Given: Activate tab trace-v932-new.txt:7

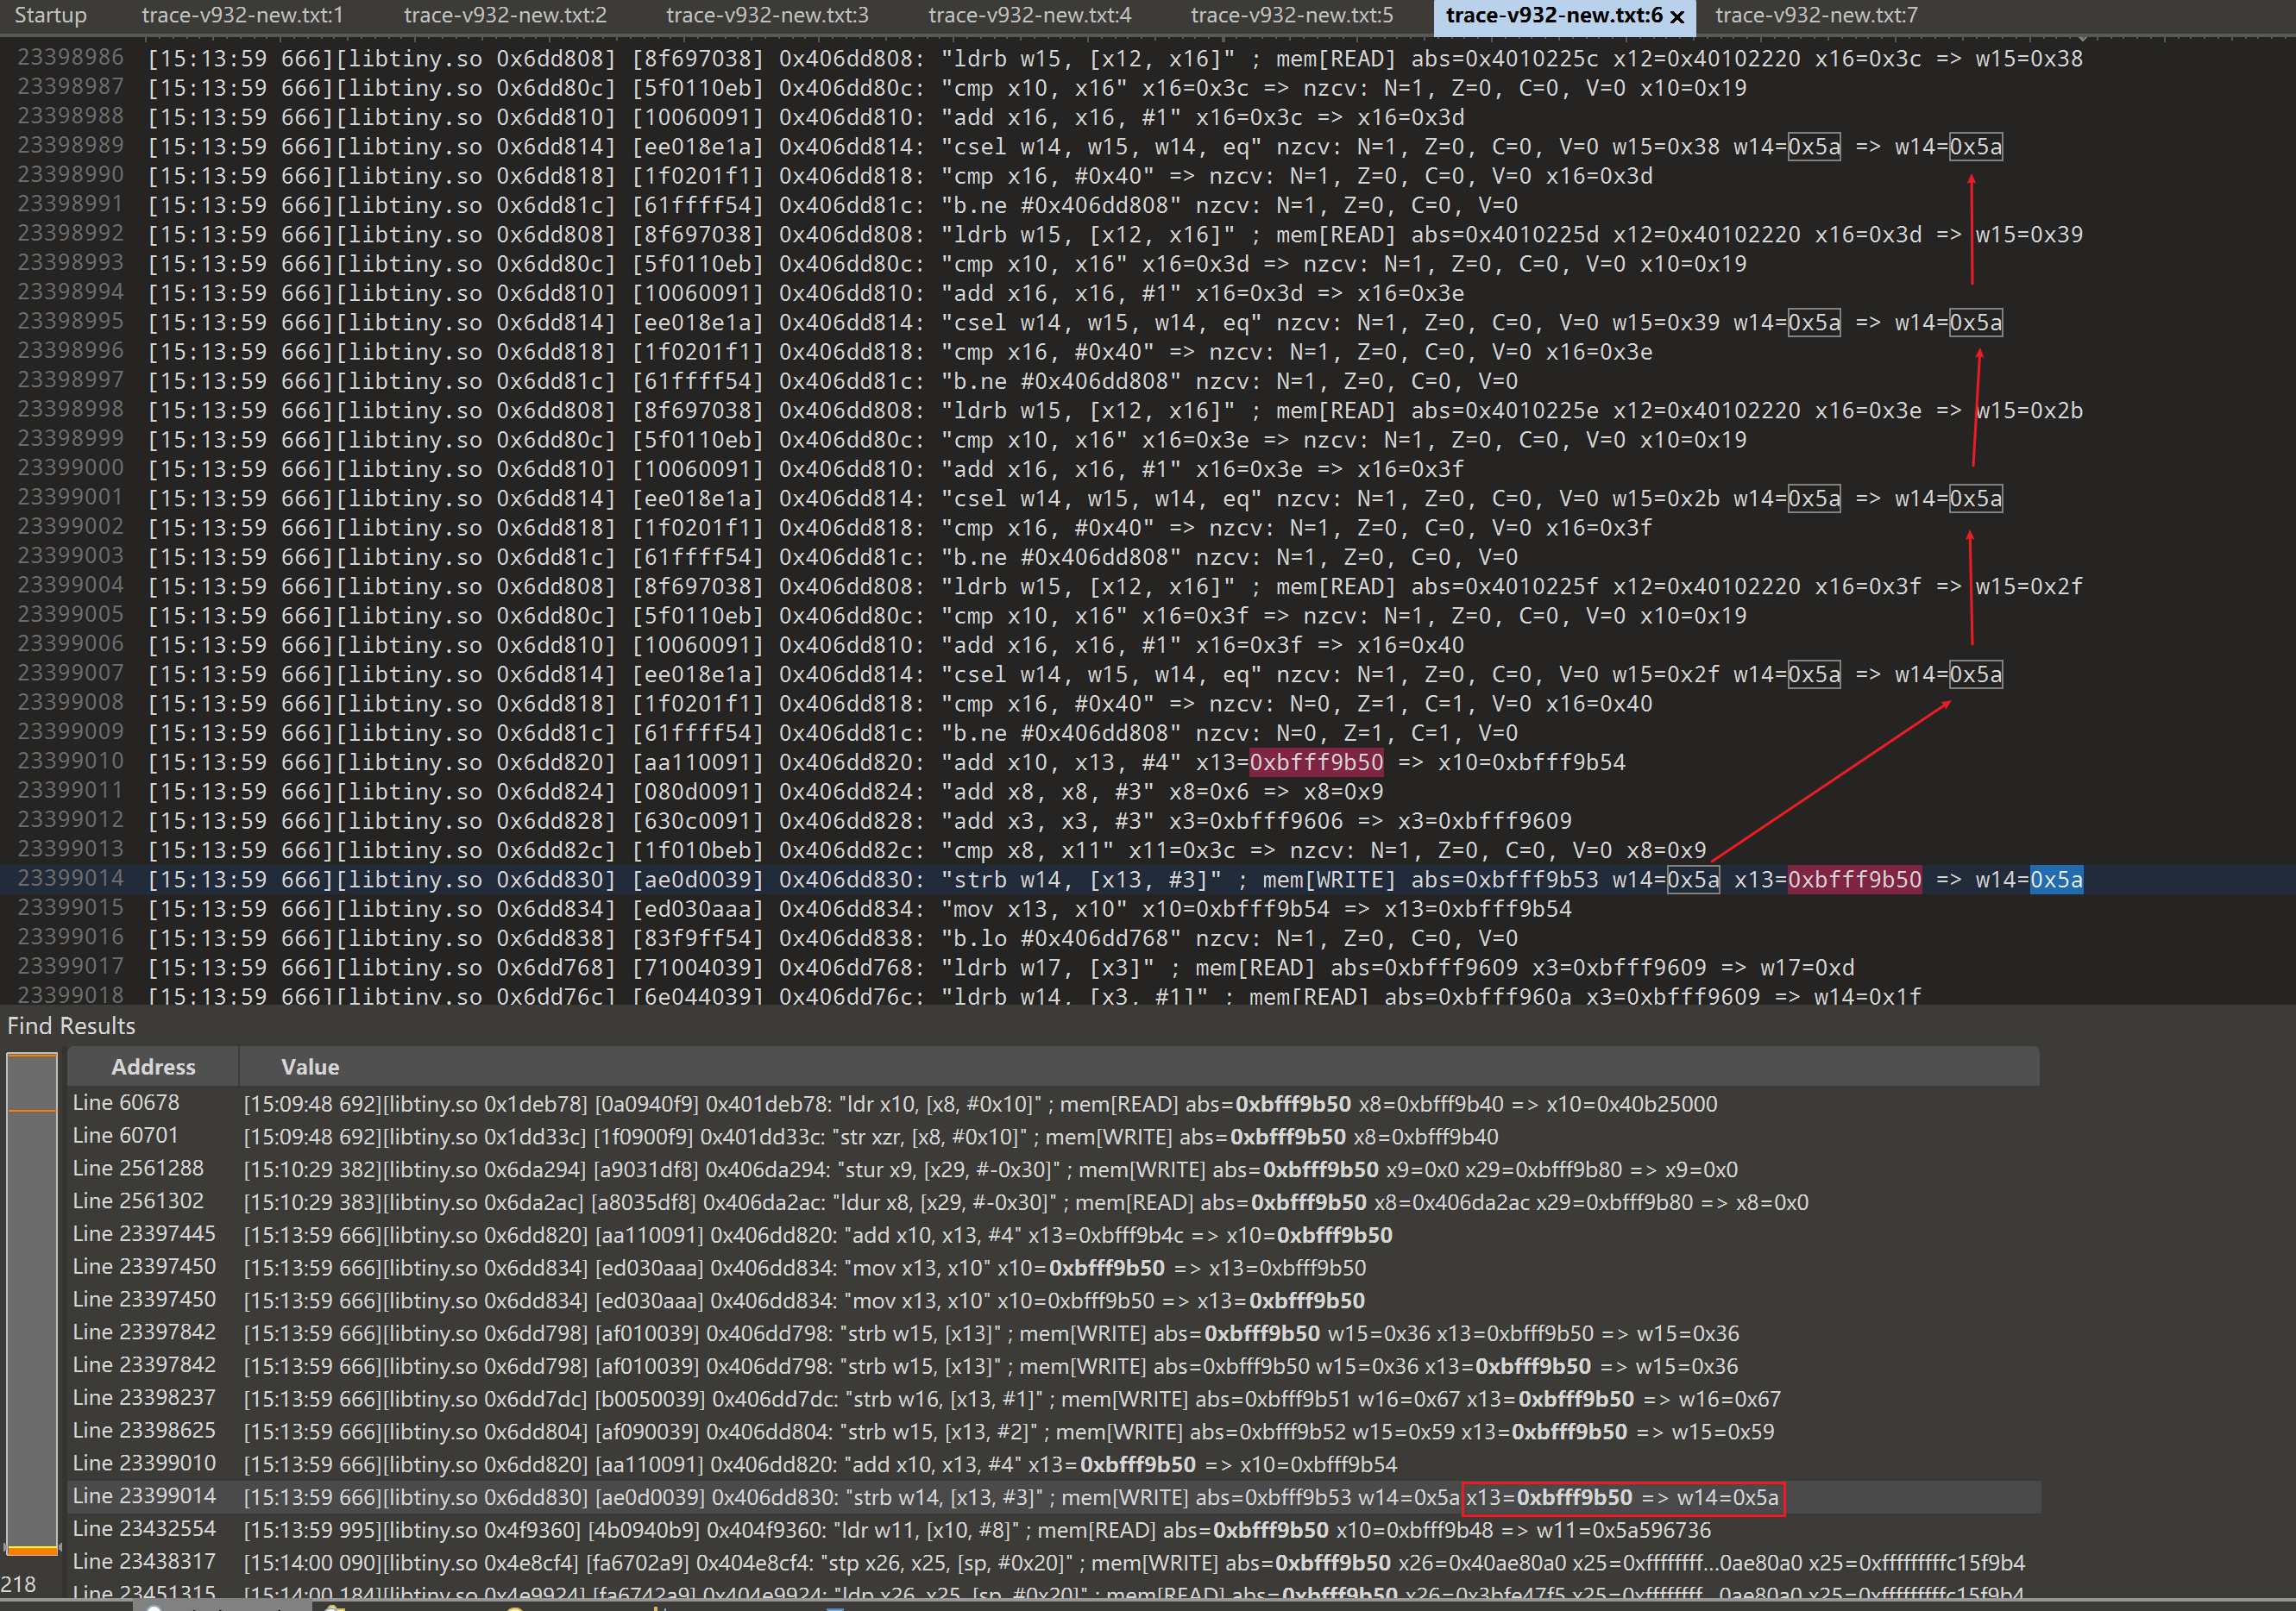Looking at the screenshot, I should coord(1817,15).
